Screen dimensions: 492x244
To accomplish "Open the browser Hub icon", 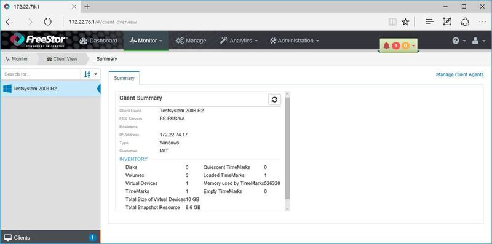I will pos(429,22).
